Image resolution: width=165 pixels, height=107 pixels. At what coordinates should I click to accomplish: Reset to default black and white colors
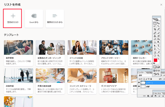(154, 63)
